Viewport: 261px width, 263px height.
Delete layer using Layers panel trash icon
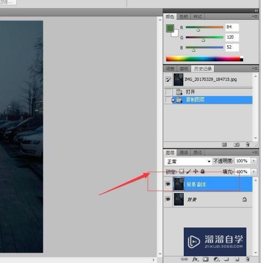pos(248,259)
